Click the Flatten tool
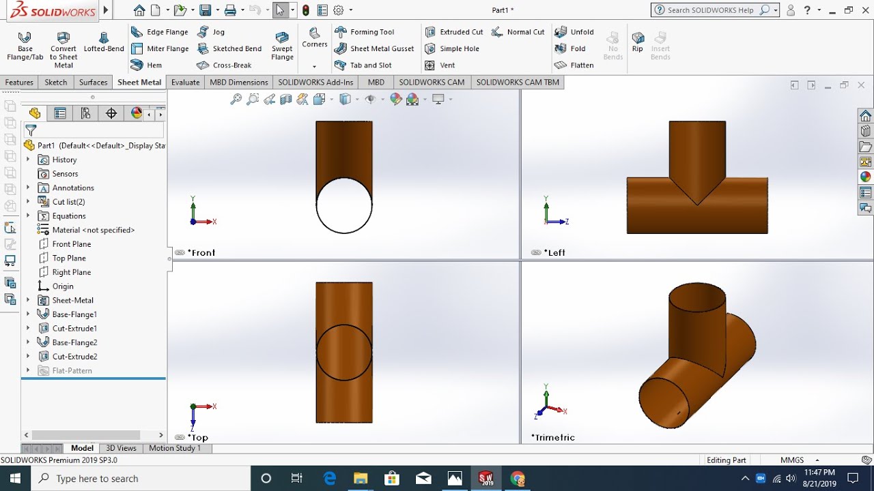The image size is (874, 491). click(574, 65)
